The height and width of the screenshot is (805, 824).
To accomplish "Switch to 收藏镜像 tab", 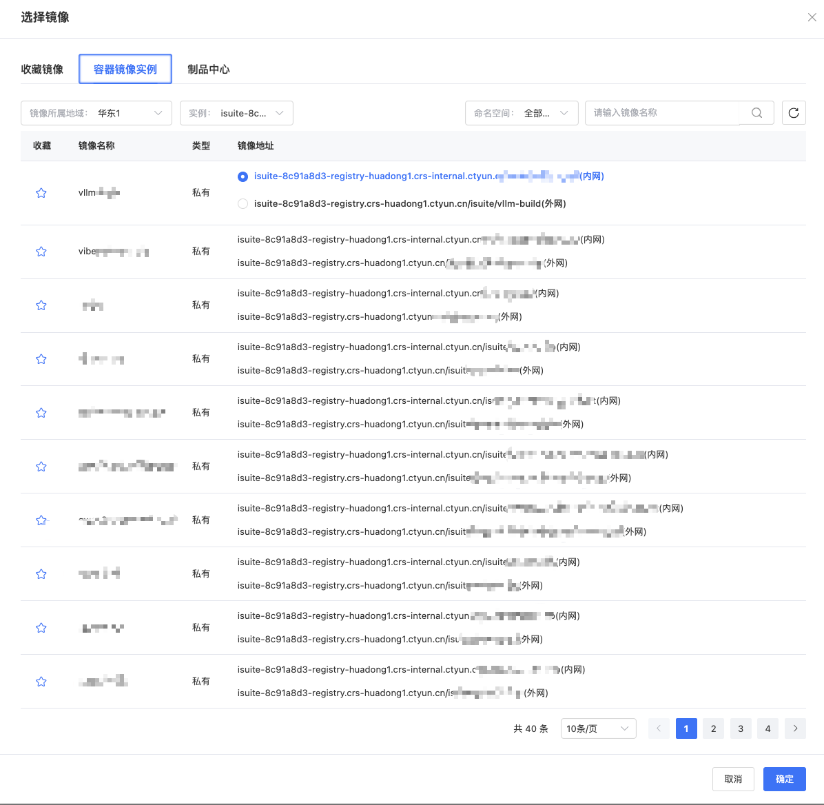I will (x=42, y=69).
